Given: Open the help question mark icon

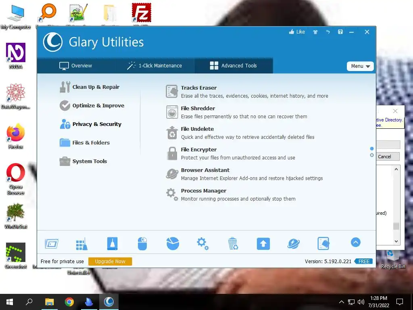Looking at the screenshot, I should tap(340, 32).
